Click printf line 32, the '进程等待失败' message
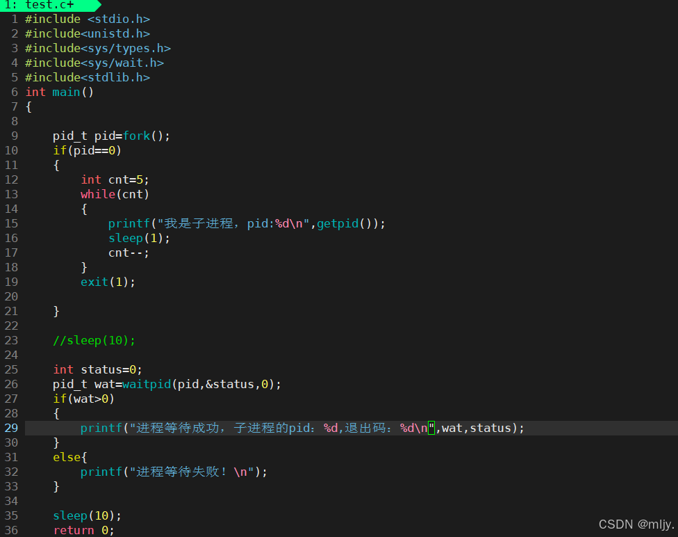678x537 pixels. pos(174,472)
